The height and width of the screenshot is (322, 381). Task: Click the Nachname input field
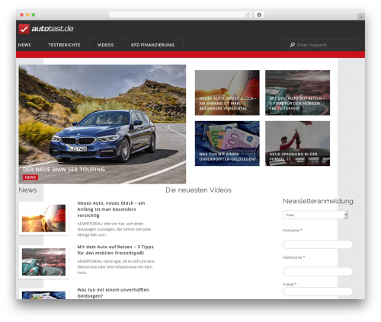click(318, 271)
